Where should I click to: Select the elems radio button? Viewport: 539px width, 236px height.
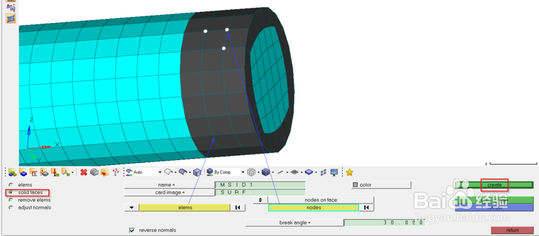click(11, 185)
